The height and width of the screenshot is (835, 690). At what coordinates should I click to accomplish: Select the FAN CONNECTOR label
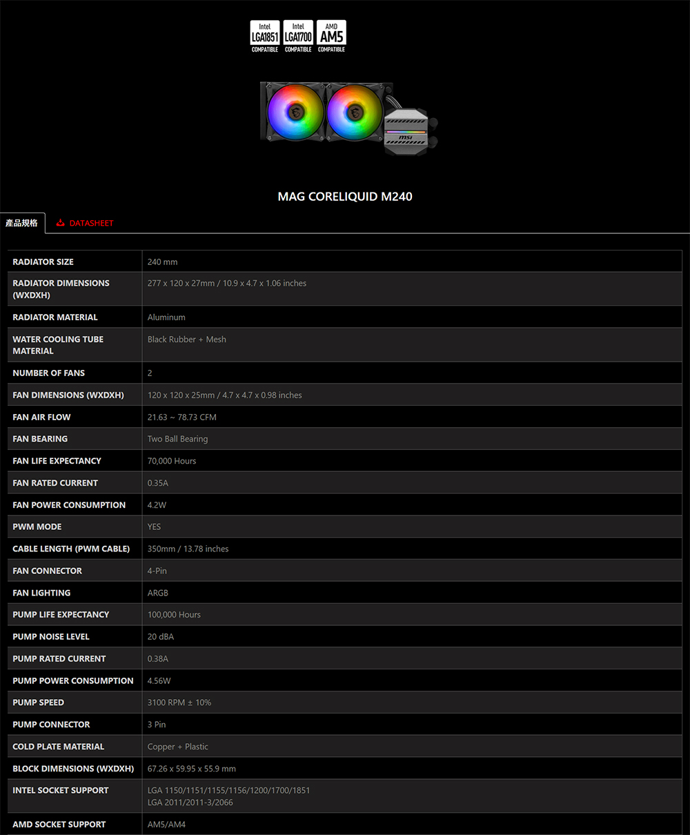47,571
